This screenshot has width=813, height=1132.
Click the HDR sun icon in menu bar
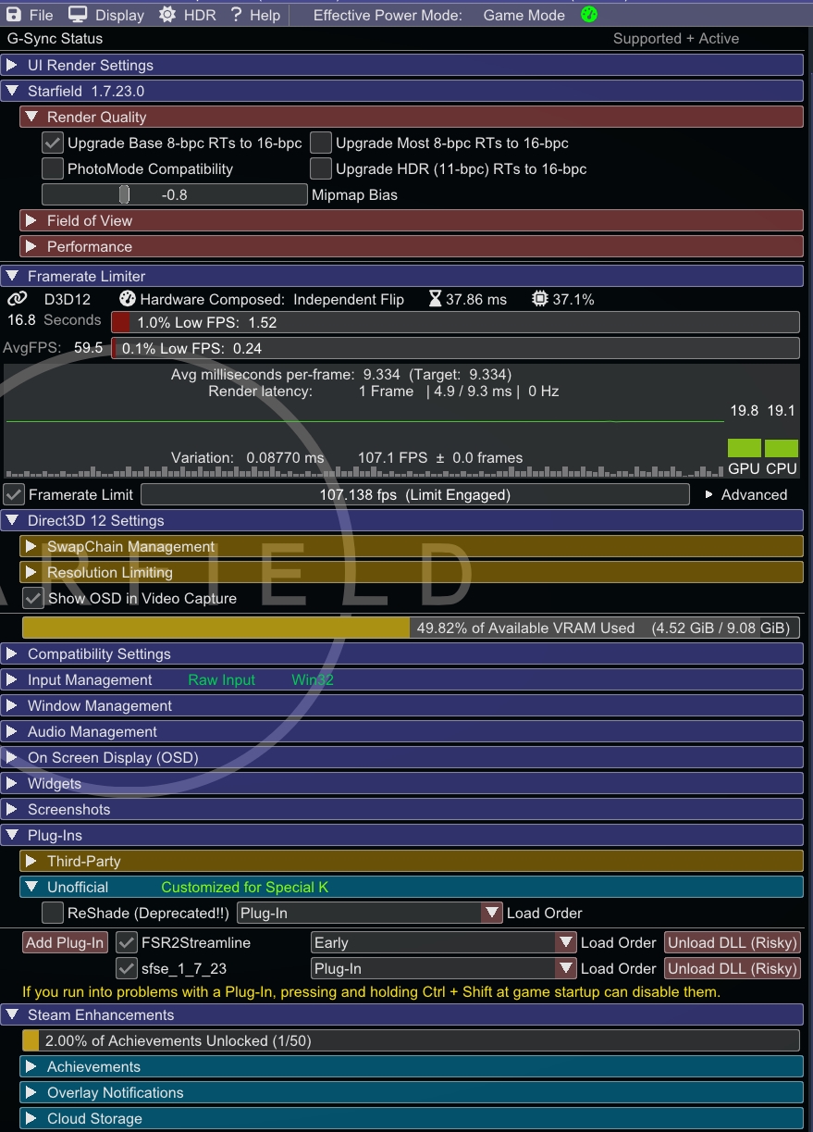tap(166, 15)
